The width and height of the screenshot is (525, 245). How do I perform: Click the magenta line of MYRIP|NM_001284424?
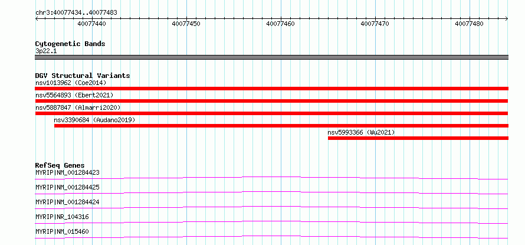[x=271, y=207]
